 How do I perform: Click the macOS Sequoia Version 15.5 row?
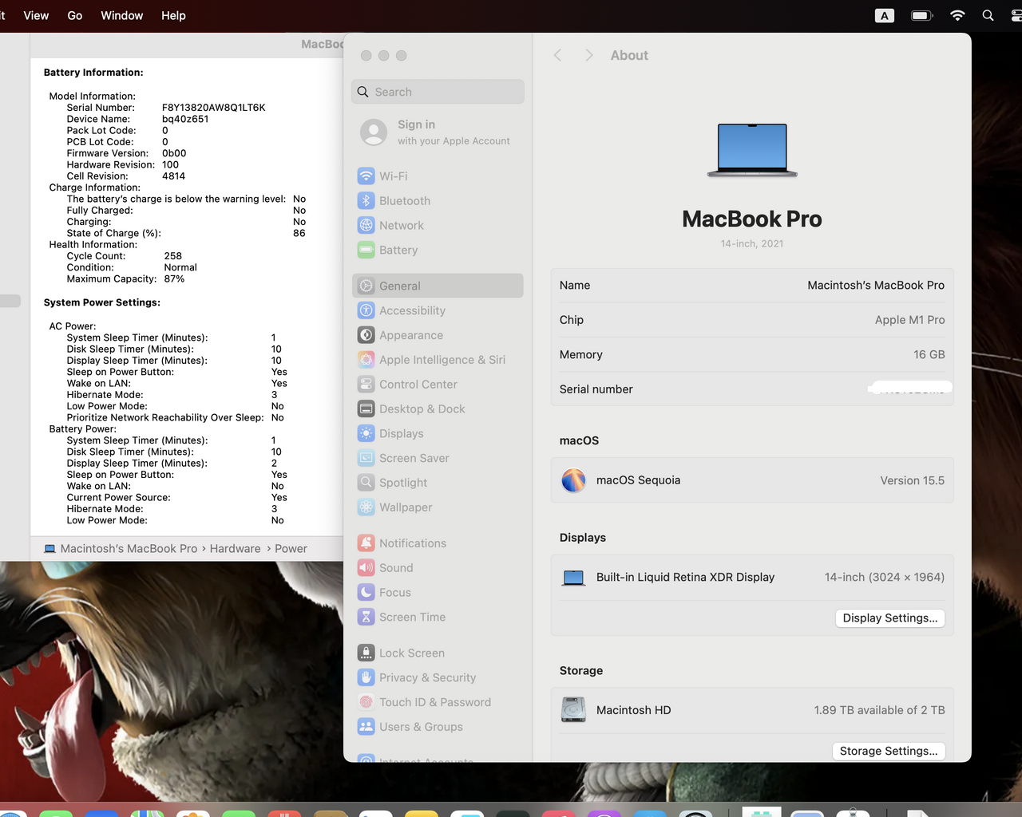pyautogui.click(x=752, y=480)
